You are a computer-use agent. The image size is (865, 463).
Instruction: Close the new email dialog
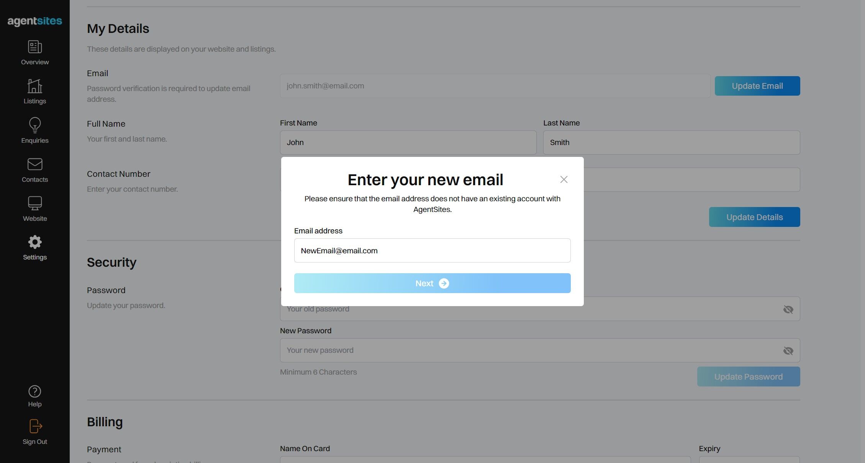564,179
